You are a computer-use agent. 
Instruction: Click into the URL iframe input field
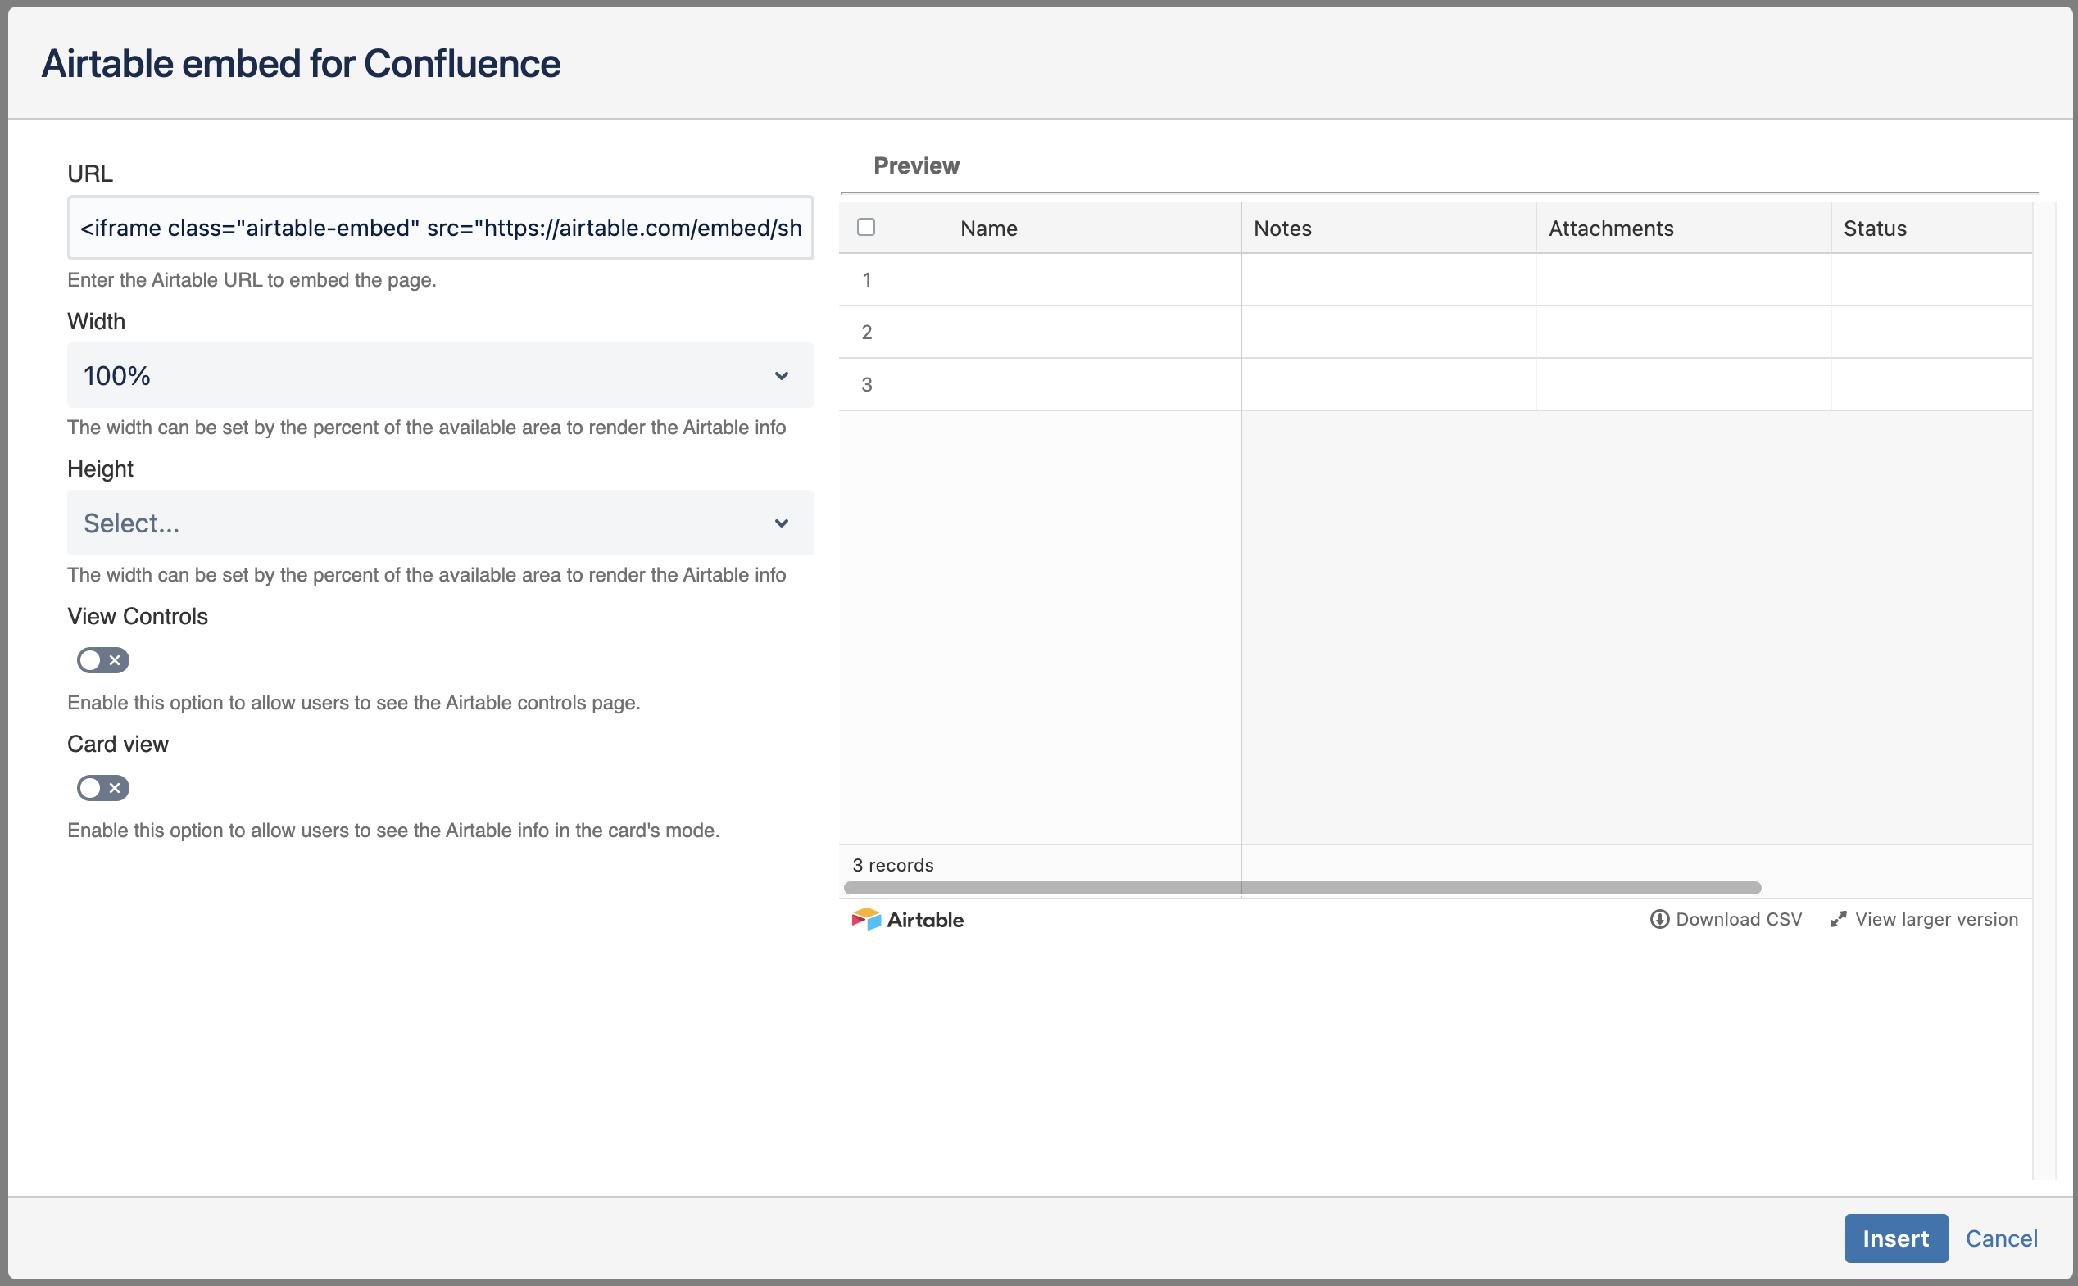(x=441, y=228)
